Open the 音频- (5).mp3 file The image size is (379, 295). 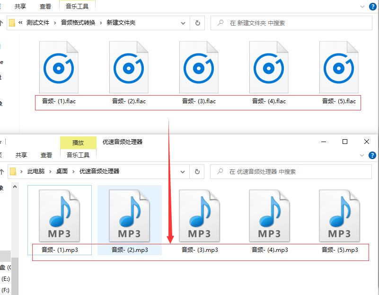click(x=340, y=215)
